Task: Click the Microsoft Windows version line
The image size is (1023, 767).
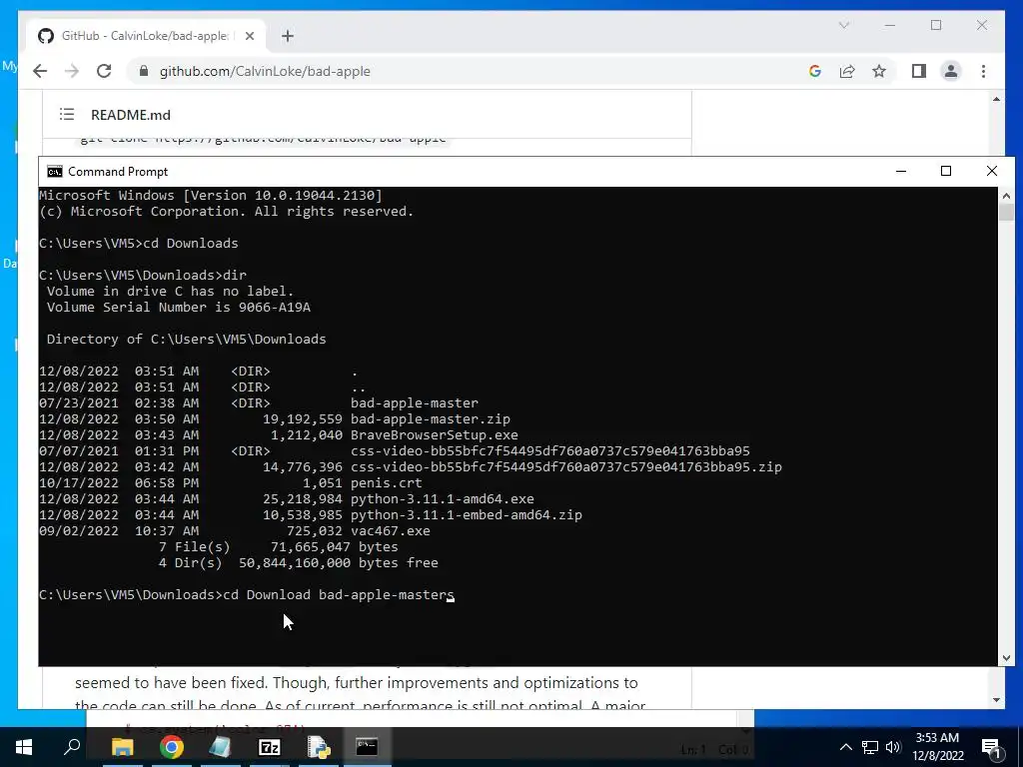Action: [211, 195]
